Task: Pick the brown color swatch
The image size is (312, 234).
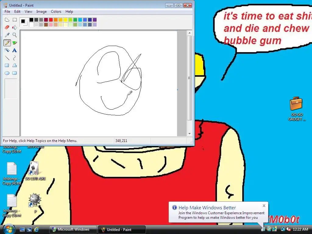Action: pyautogui.click(x=46, y=24)
